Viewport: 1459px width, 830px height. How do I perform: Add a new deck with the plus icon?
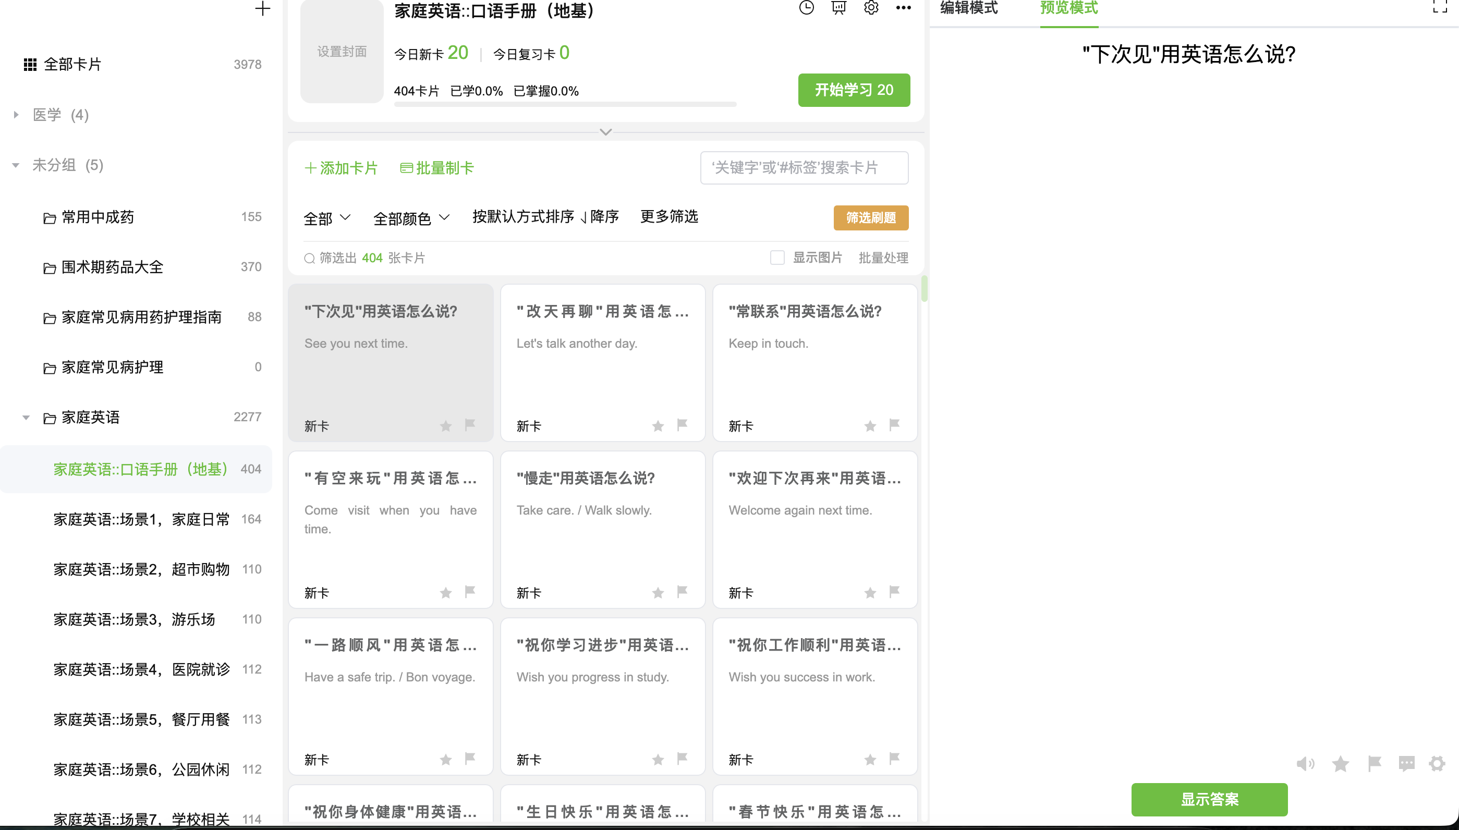tap(262, 8)
